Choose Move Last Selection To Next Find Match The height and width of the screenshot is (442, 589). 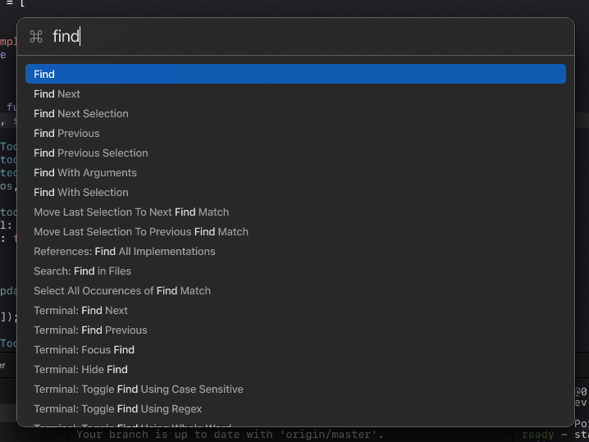[x=295, y=212]
